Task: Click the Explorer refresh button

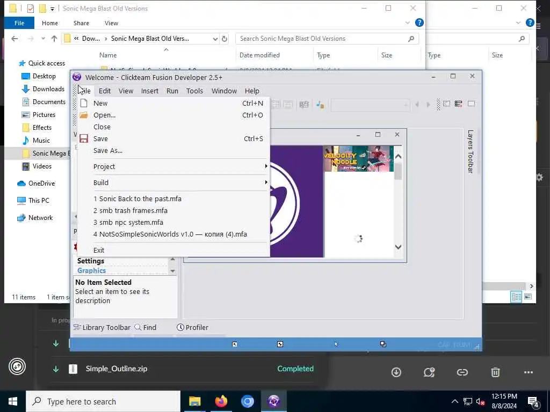Action: click(x=225, y=39)
